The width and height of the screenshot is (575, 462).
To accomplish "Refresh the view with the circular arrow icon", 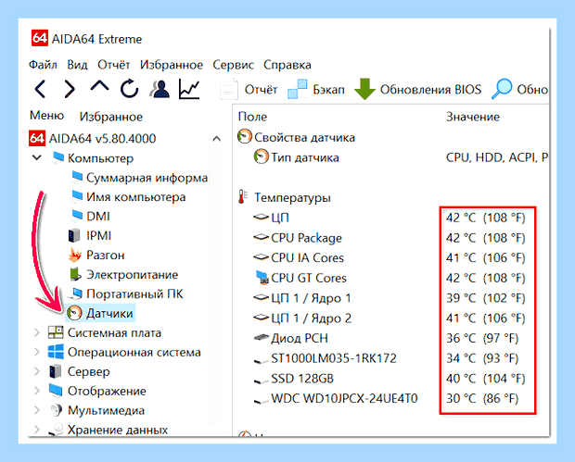I will point(129,89).
